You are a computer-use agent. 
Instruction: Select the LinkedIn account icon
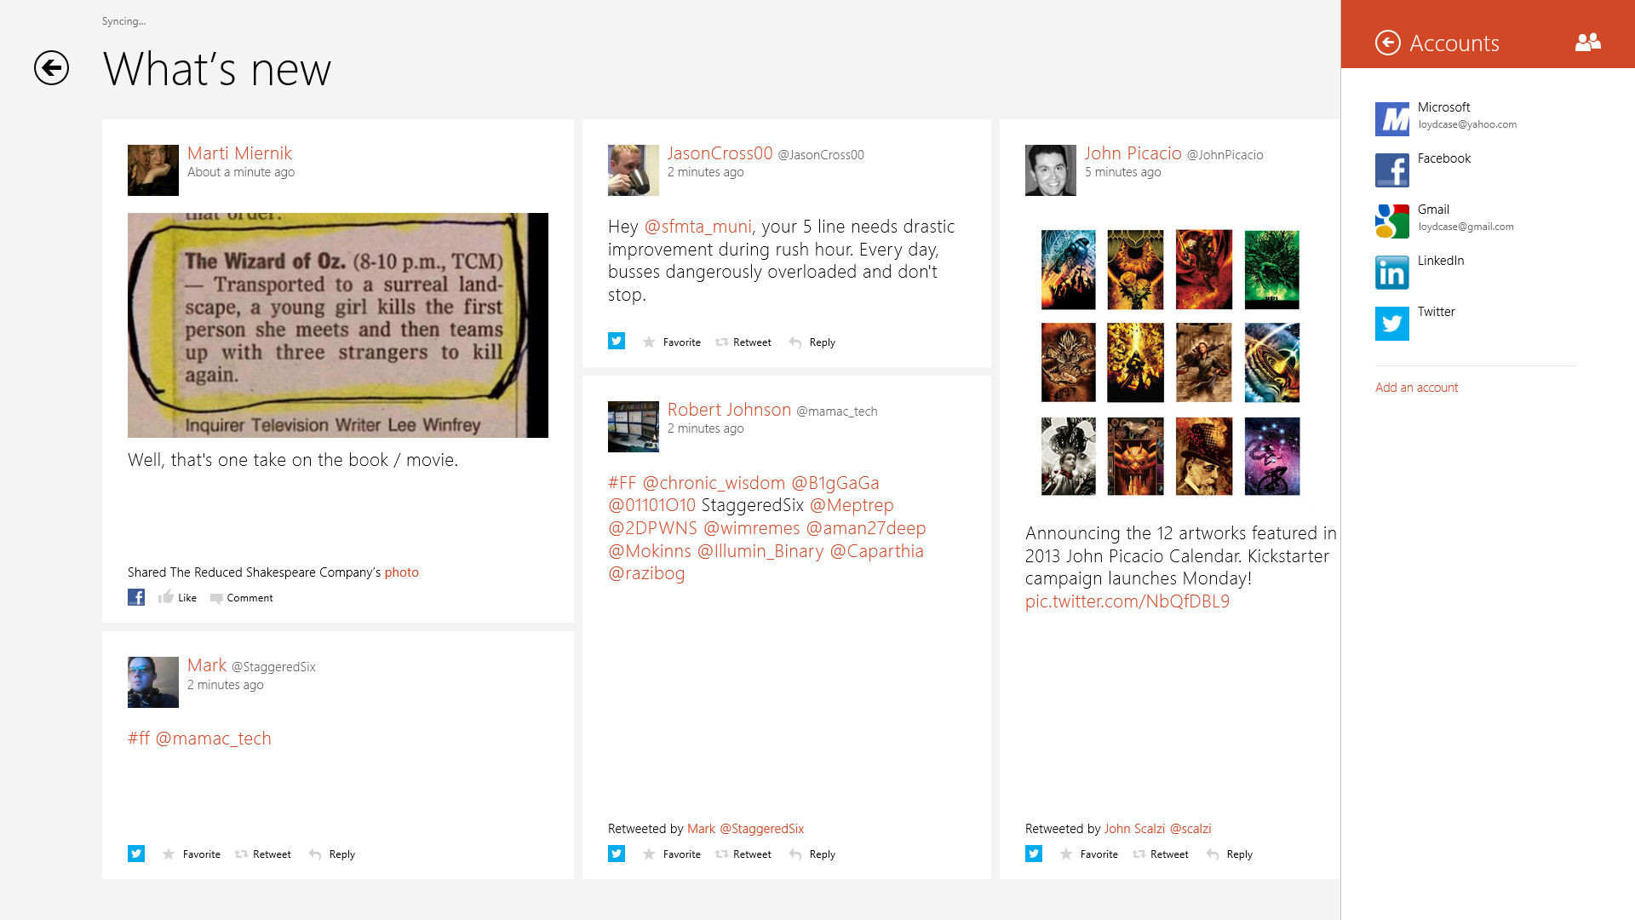(1391, 273)
